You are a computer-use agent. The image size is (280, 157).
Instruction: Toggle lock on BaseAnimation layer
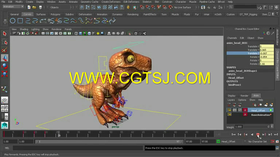click(x=229, y=114)
